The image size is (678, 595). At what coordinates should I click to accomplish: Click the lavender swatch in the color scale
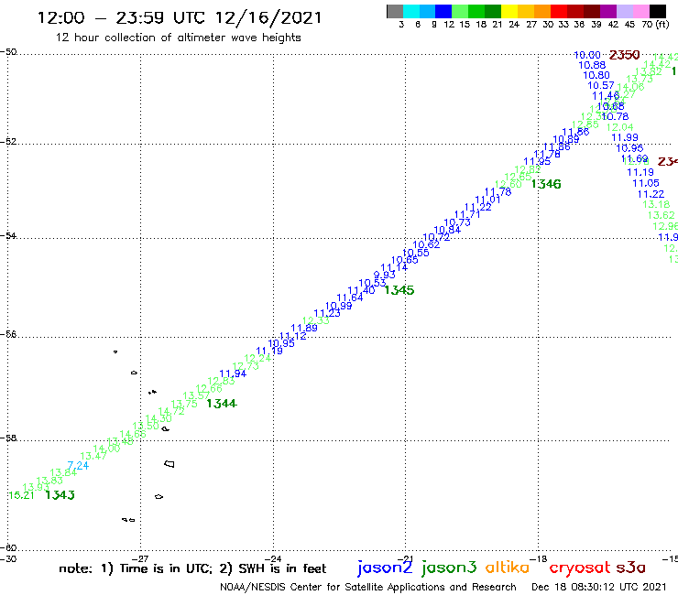pyautogui.click(x=624, y=12)
